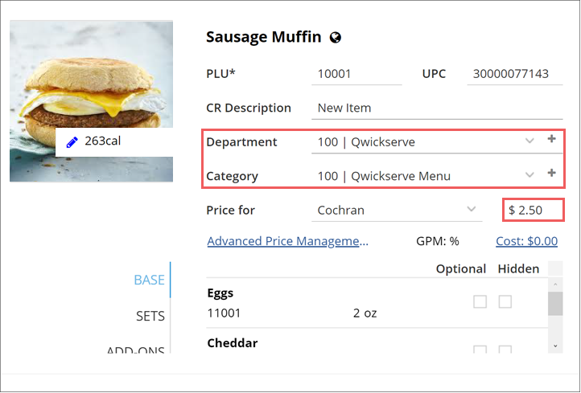581x393 pixels.
Task: Click the blue pencil edit icon on calories
Action: pyautogui.click(x=72, y=142)
